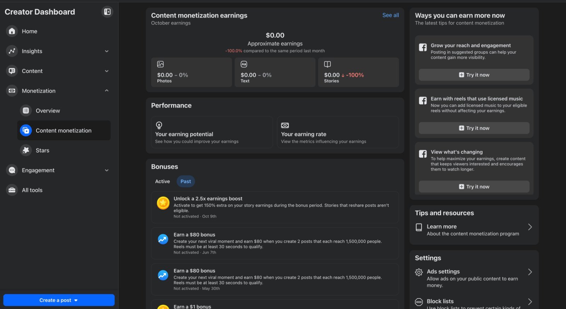
Task: Click the earning rate money icon
Action: [285, 125]
